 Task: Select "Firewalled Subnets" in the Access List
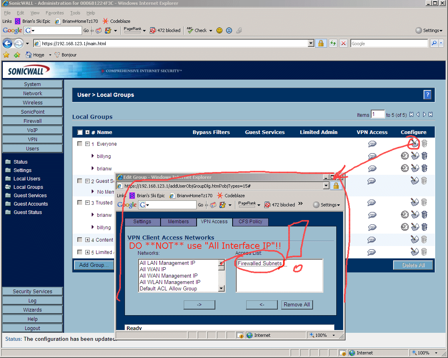pyautogui.click(x=259, y=264)
